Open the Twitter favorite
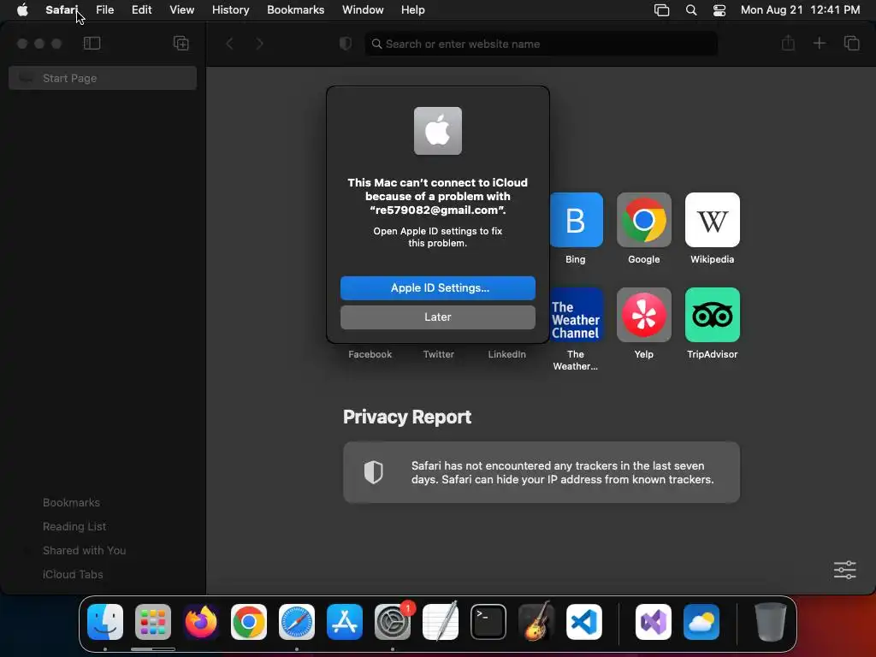Viewport: 876px width, 657px height. [x=439, y=354]
